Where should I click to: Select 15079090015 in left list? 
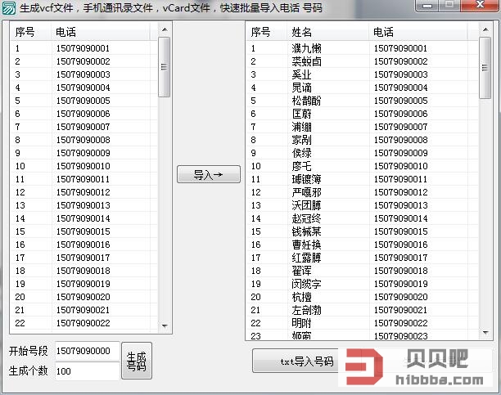click(83, 231)
